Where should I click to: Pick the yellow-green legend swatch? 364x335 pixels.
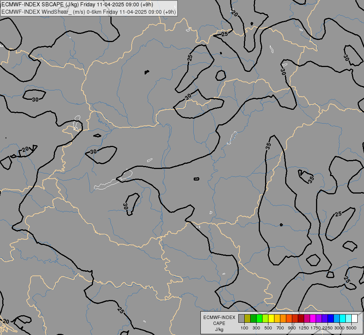[x=265, y=318]
